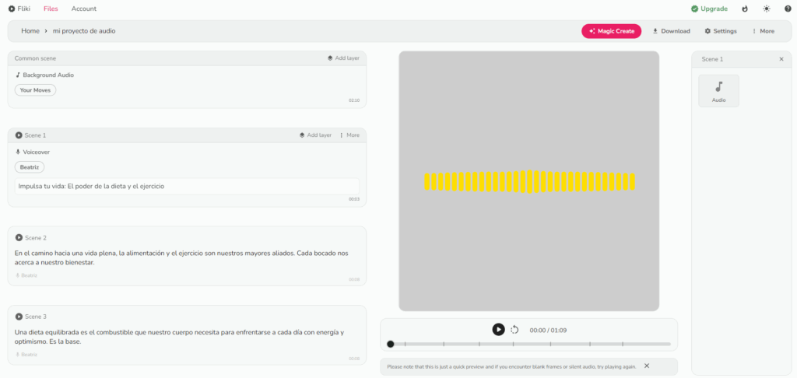797x378 pixels.
Task: Close the Scene 1 side panel
Action: 781,59
